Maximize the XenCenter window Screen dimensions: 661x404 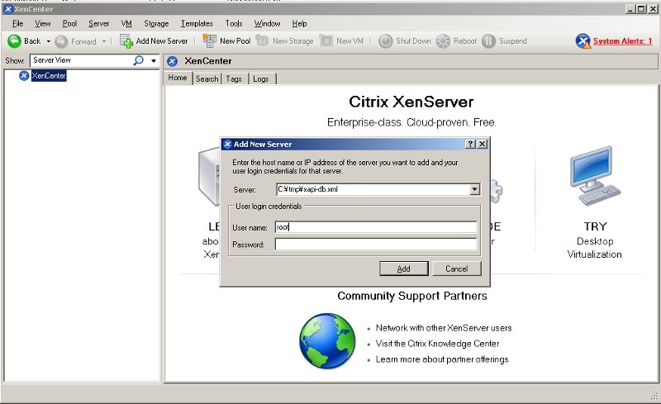(x=641, y=9)
